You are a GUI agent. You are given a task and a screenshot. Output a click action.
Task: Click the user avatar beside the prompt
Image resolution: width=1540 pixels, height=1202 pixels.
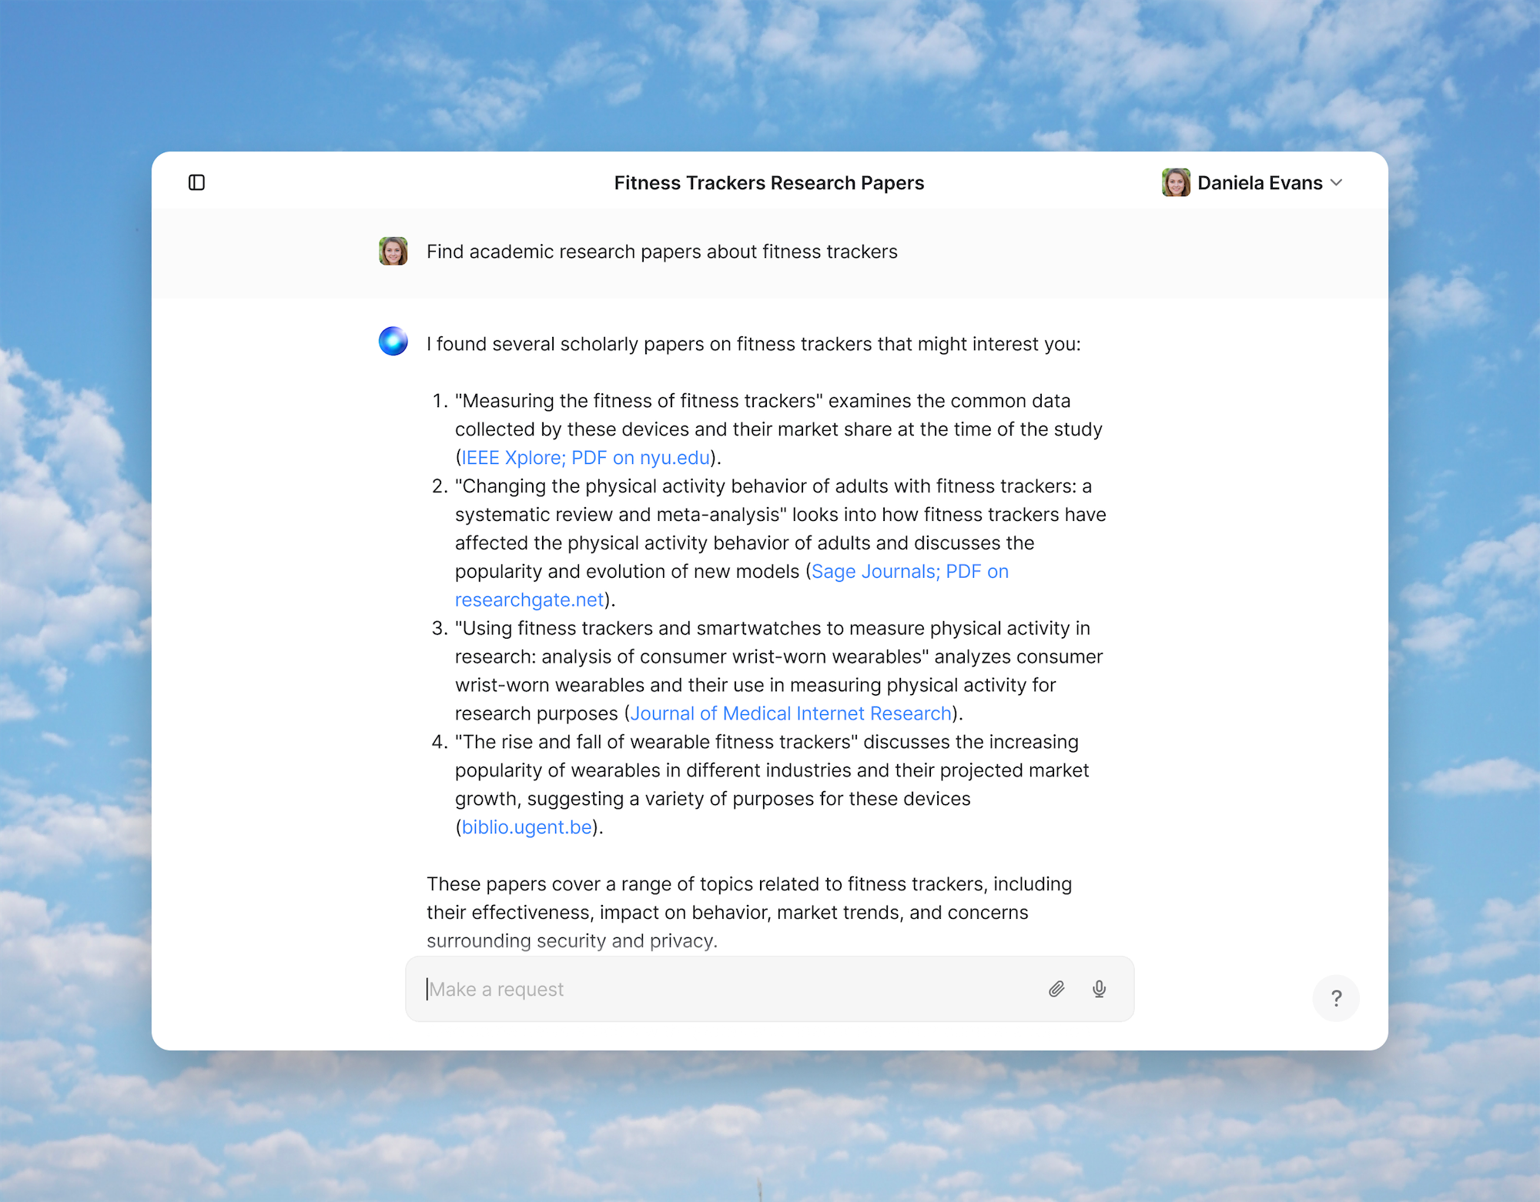point(393,251)
